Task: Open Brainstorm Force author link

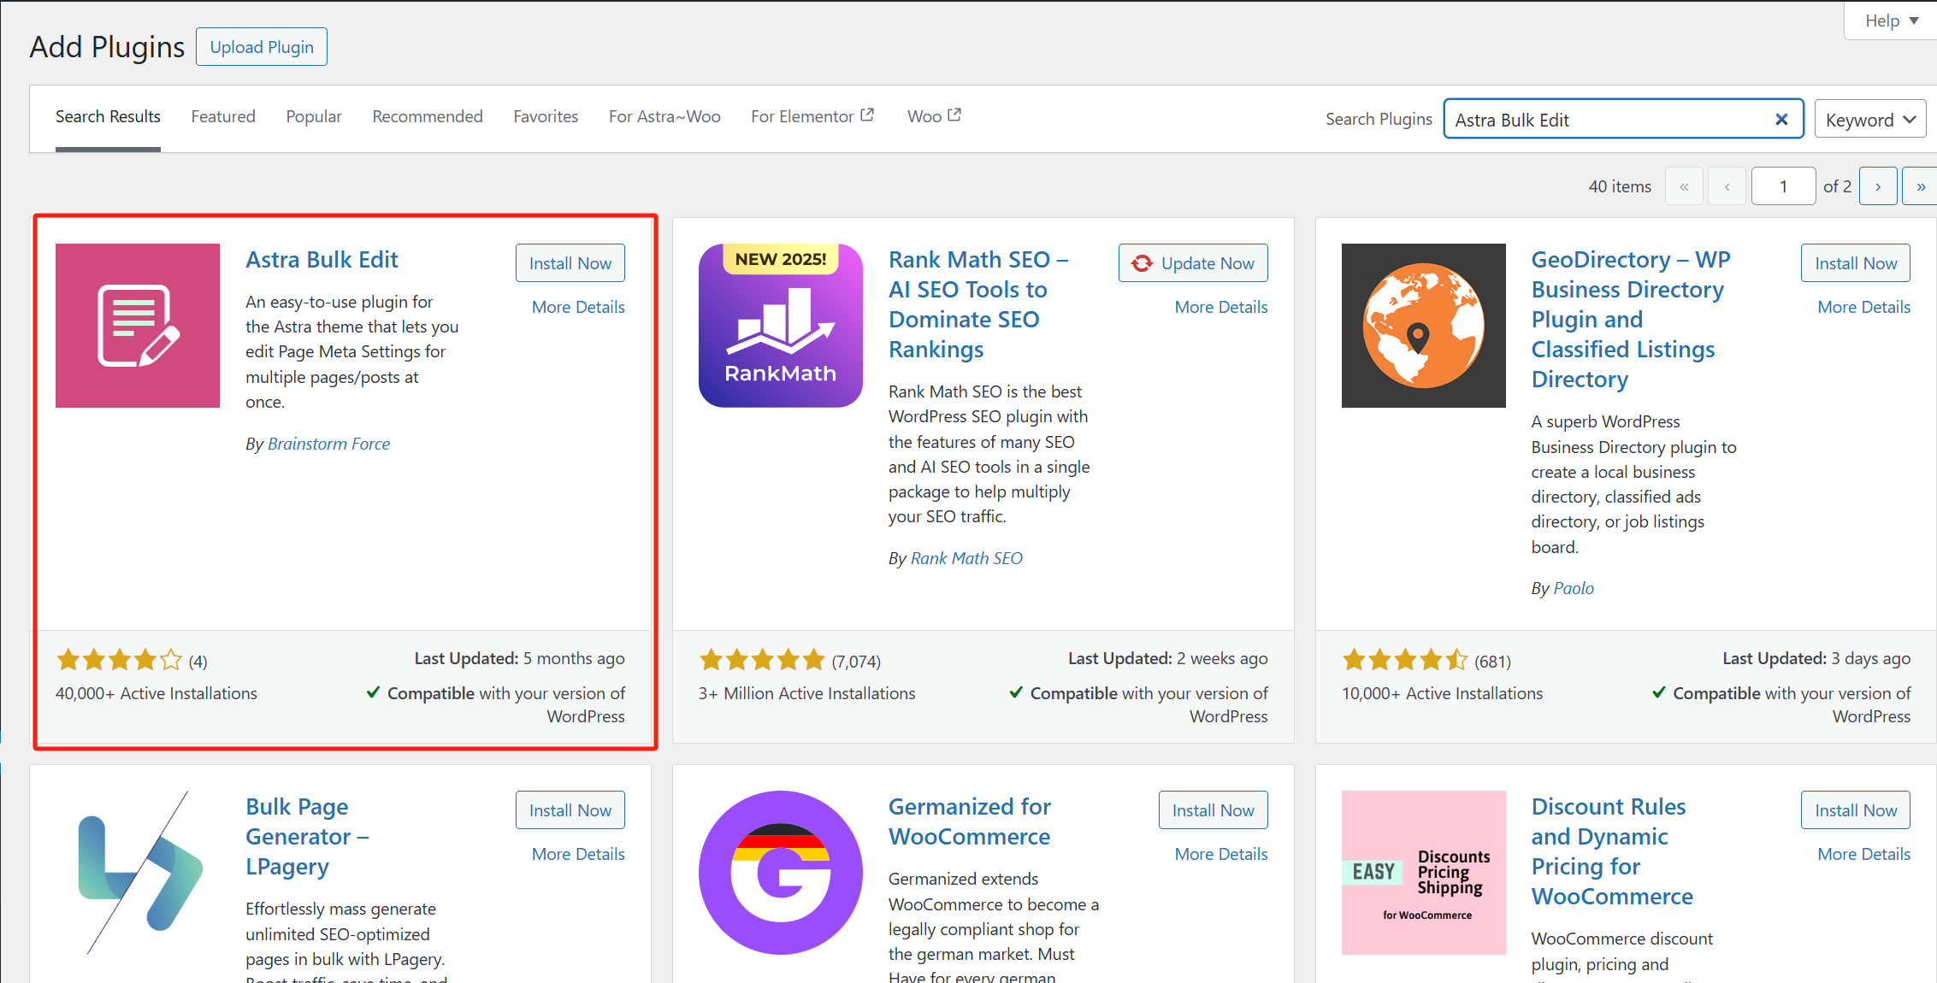Action: [328, 444]
